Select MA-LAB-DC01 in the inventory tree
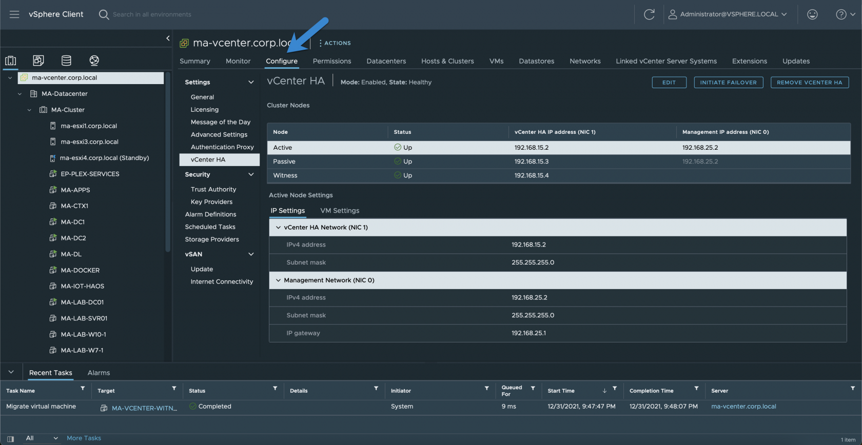The width and height of the screenshot is (862, 445). [x=82, y=302]
